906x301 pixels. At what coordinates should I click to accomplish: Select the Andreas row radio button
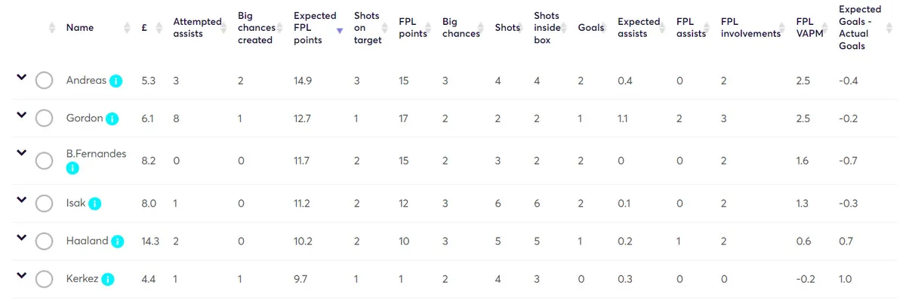click(44, 80)
